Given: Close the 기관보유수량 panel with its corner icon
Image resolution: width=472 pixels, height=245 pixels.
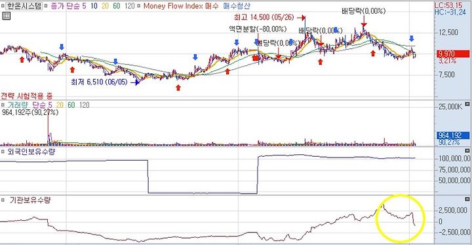Looking at the screenshot, I should 467,199.
